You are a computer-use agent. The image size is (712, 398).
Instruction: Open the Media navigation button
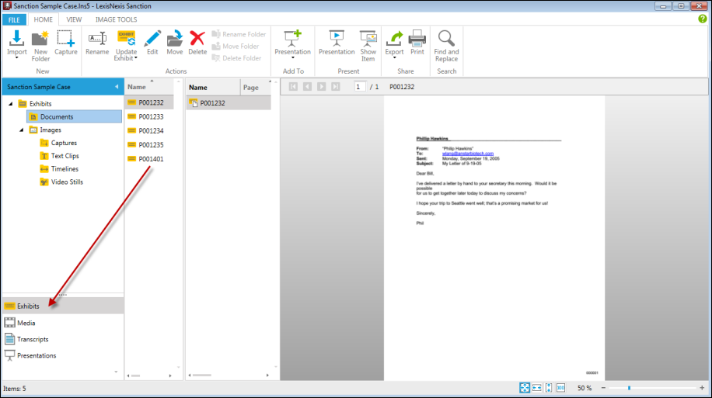pos(63,323)
